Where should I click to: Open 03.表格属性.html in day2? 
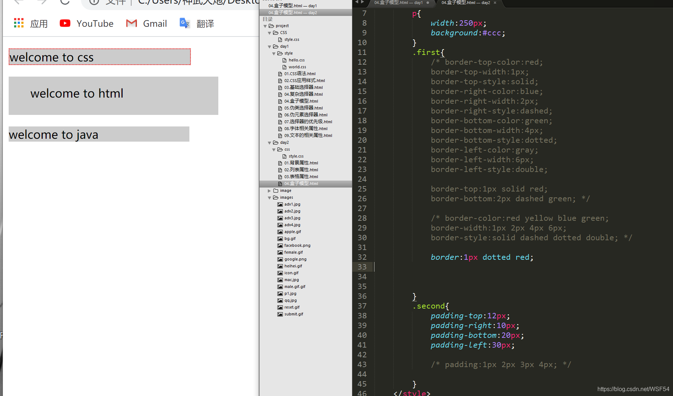[x=301, y=177]
